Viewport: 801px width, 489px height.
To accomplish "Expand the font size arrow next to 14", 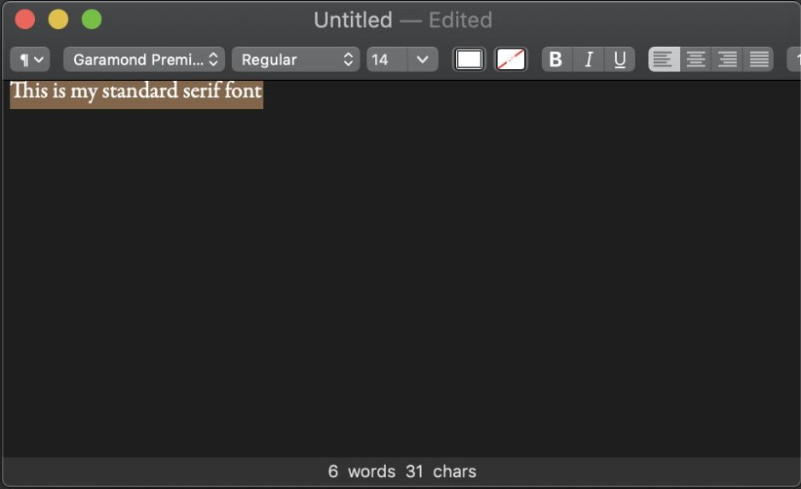I will point(423,60).
